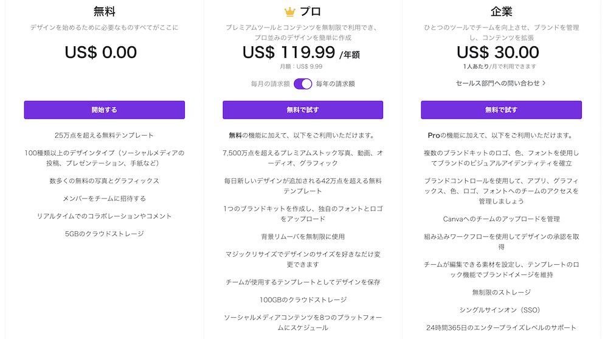Toggle the monthly/yearly billing switch
608x339 pixels.
tap(303, 84)
